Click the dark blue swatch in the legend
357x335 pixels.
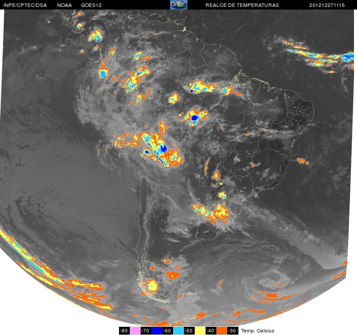[157, 331]
